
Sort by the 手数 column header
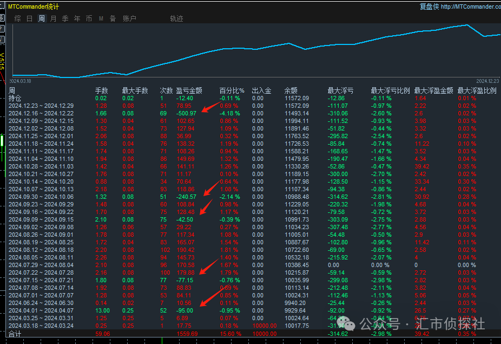click(x=102, y=90)
